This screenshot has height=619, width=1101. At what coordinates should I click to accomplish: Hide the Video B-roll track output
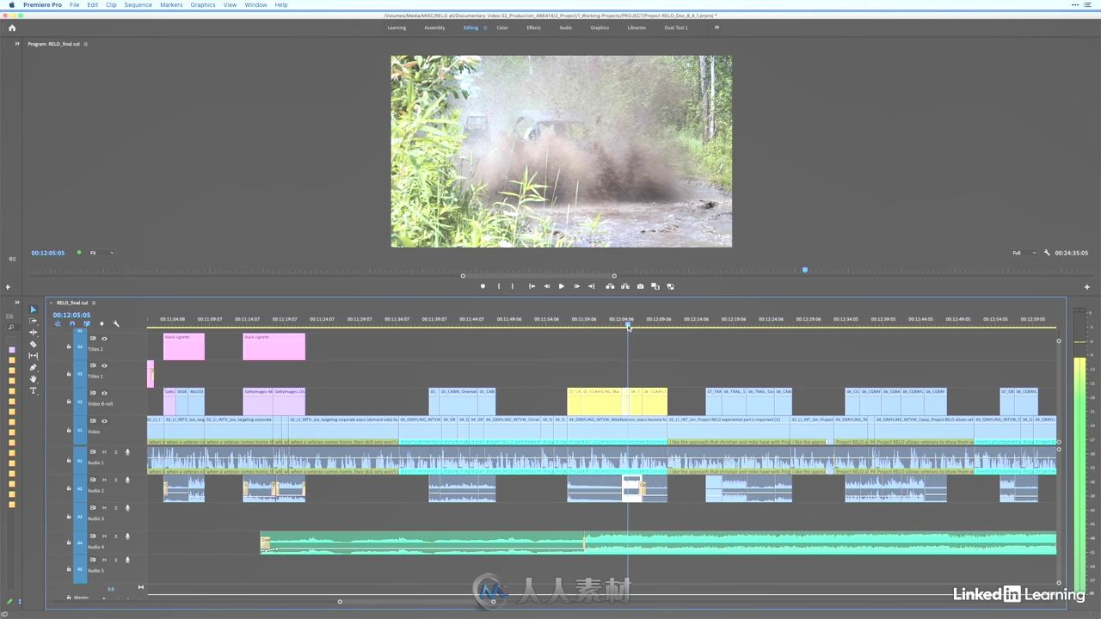click(104, 393)
